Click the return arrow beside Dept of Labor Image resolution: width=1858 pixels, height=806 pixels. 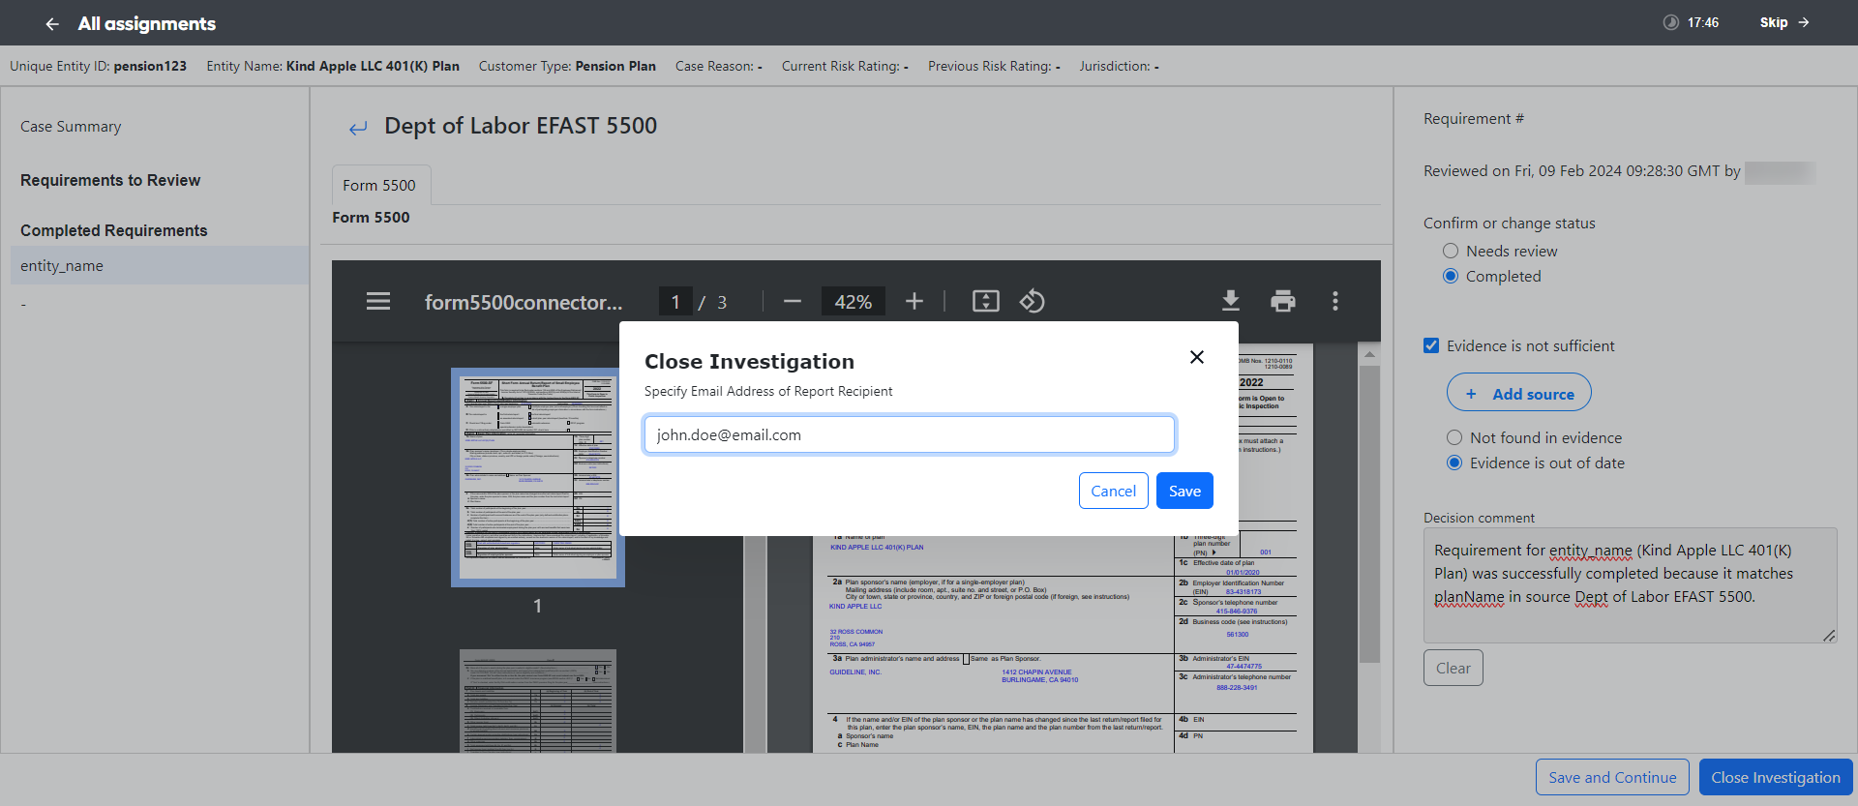tap(358, 128)
